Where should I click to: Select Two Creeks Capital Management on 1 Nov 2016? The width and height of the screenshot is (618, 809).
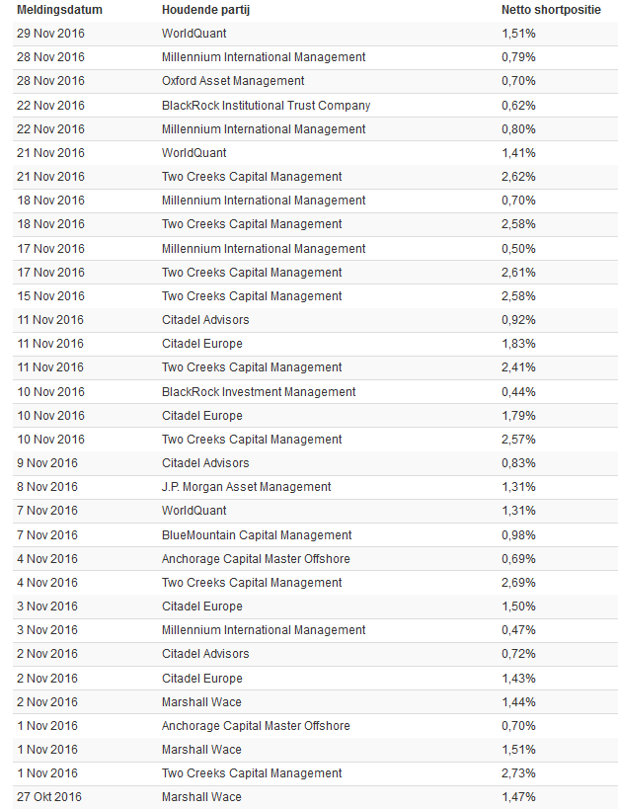pyautogui.click(x=252, y=773)
